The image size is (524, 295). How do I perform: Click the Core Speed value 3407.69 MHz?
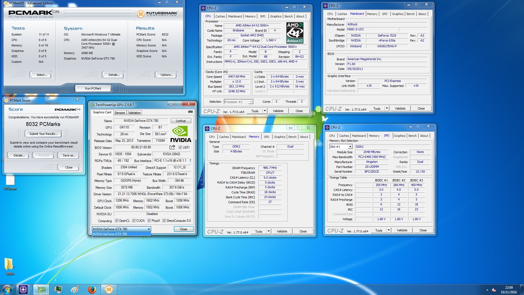(237, 77)
